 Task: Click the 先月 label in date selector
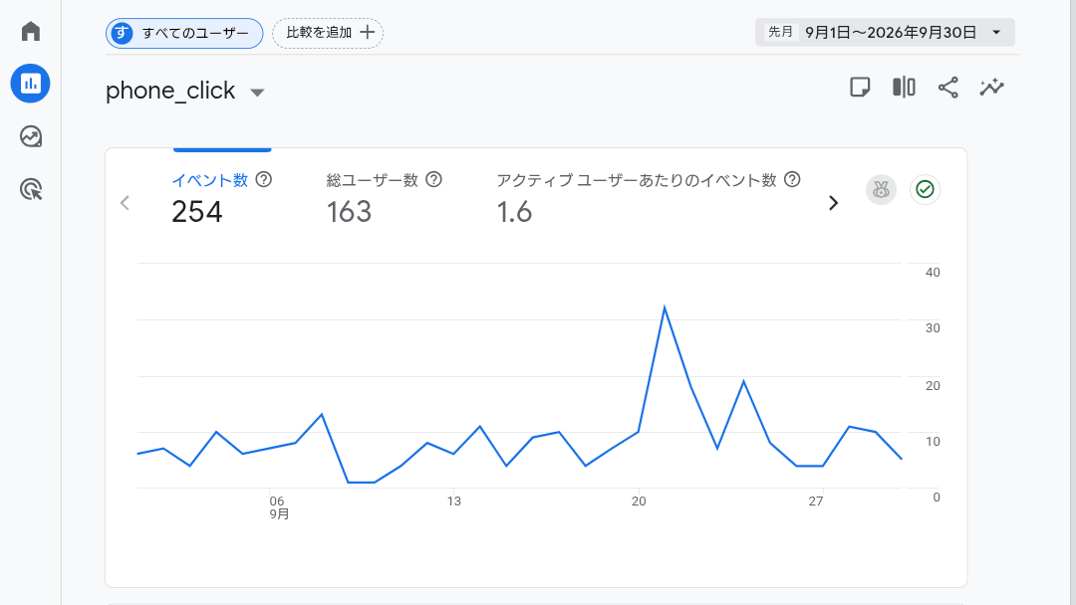(780, 32)
